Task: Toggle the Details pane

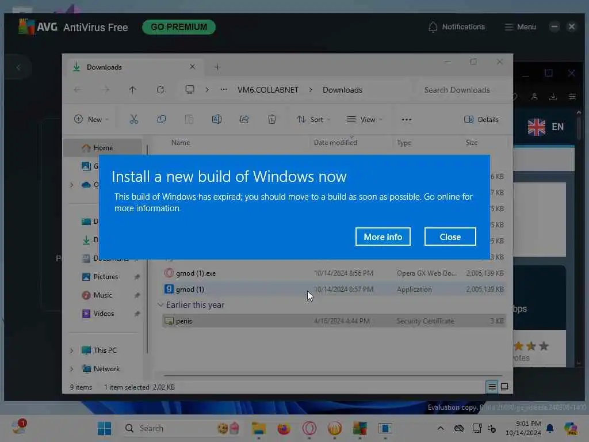Action: tap(481, 120)
